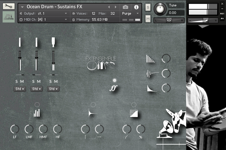Click the volume minus button
226x150 pixels.
coord(190,21)
